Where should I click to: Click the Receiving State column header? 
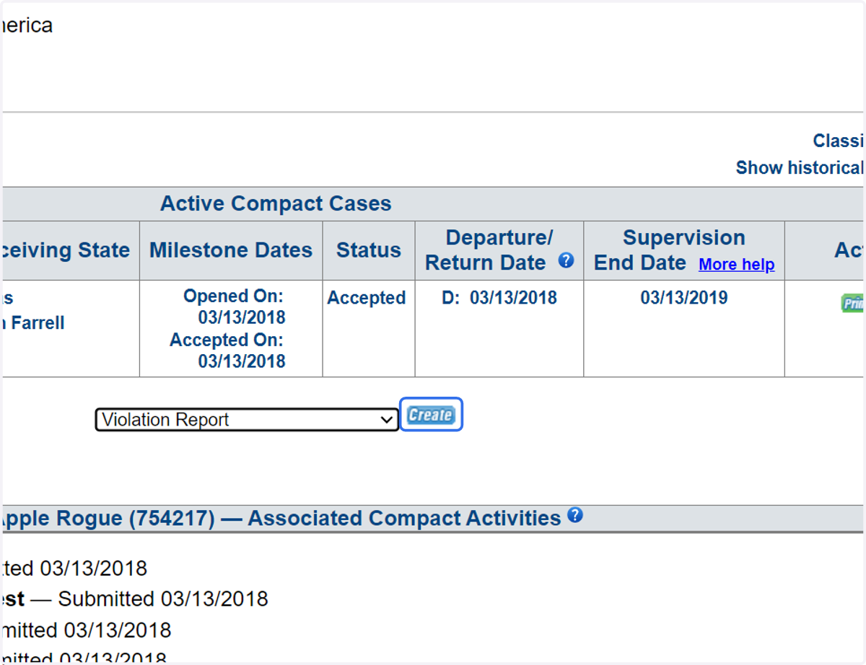tap(65, 250)
